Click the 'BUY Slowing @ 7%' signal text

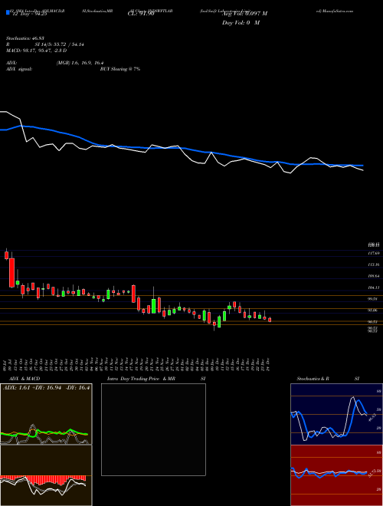point(120,69)
